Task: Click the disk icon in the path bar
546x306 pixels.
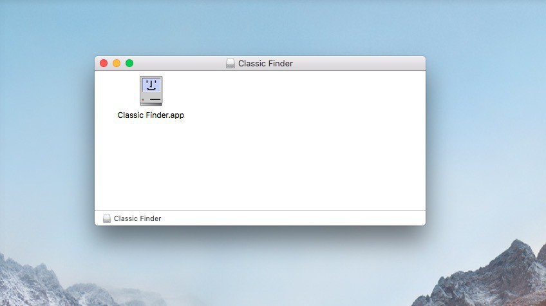Action: pos(107,218)
